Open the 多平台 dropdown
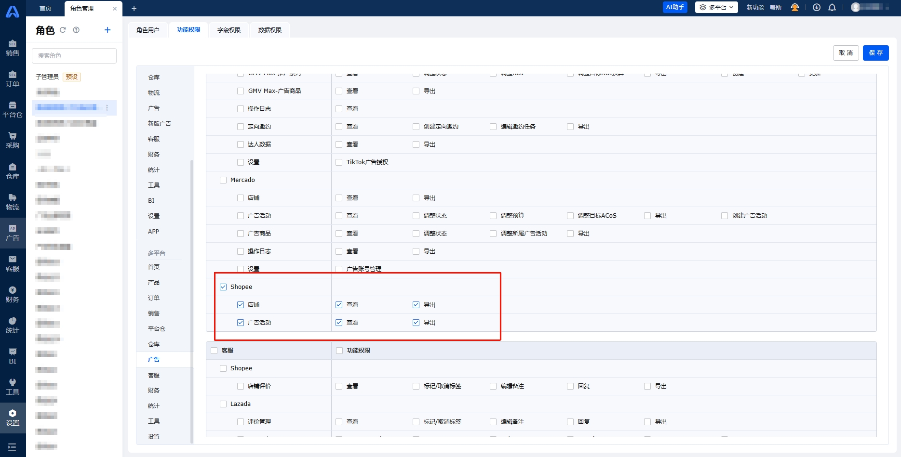The width and height of the screenshot is (901, 457). pyautogui.click(x=716, y=7)
